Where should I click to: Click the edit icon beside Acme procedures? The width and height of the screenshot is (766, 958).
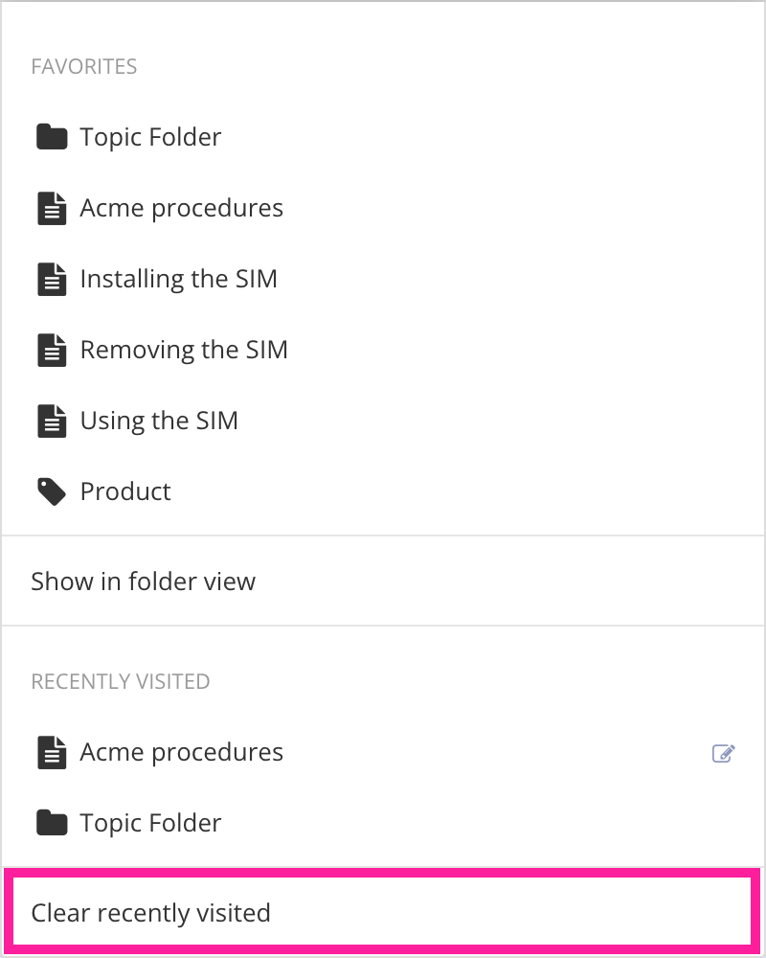(x=723, y=753)
